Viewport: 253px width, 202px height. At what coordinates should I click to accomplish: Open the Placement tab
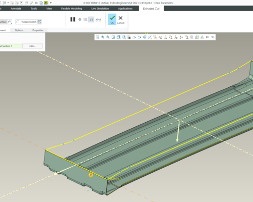click(x=3, y=30)
